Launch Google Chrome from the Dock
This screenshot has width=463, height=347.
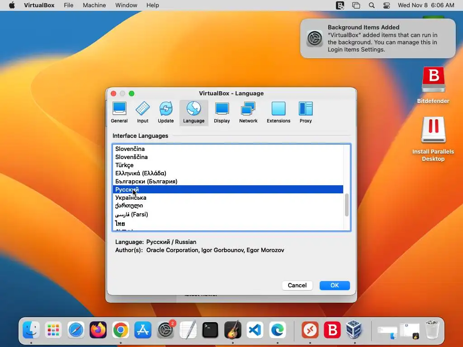point(120,329)
